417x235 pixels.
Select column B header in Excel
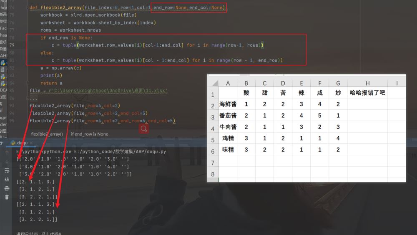click(x=246, y=83)
